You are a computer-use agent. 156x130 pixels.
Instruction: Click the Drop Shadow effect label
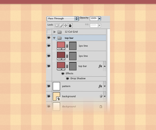click(78, 78)
